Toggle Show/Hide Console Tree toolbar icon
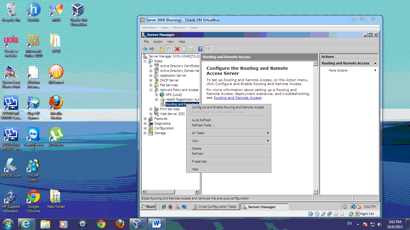 click(x=168, y=49)
